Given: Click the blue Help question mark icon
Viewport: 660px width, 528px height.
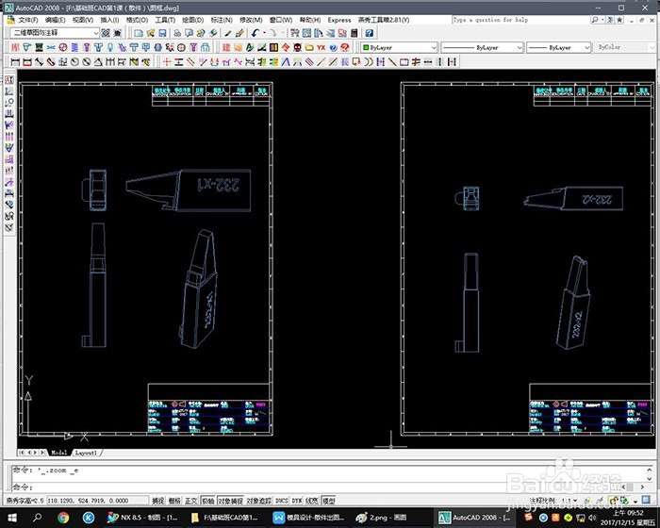Looking at the screenshot, I should click(370, 33).
